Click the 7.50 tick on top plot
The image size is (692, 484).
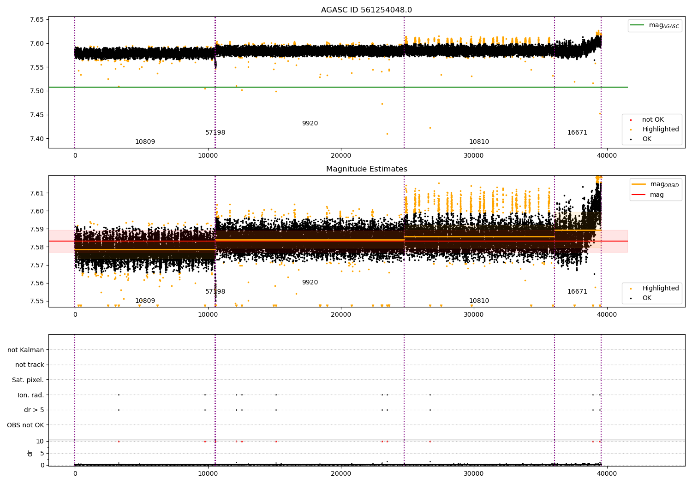coord(37,91)
